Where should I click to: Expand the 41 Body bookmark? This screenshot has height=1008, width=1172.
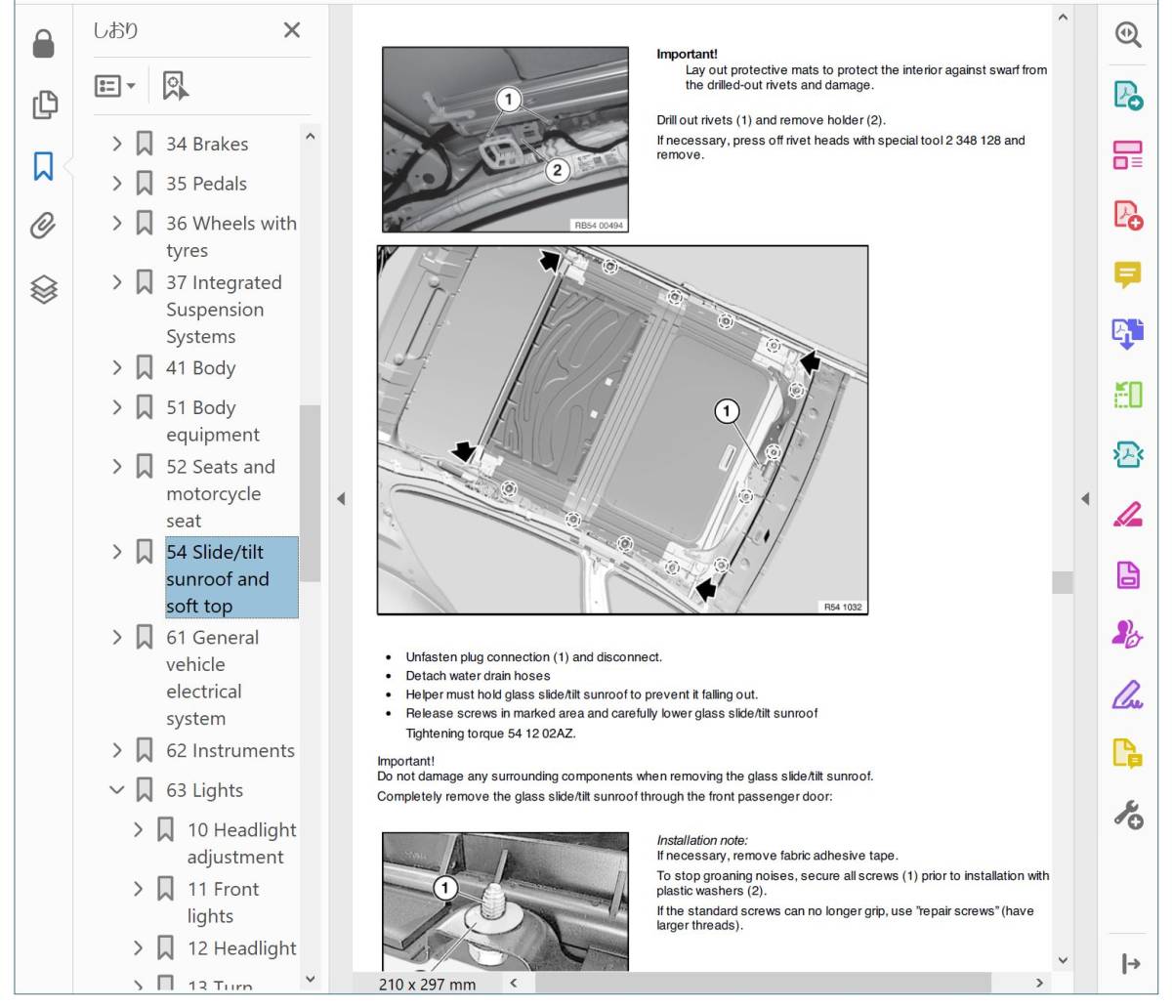[117, 368]
